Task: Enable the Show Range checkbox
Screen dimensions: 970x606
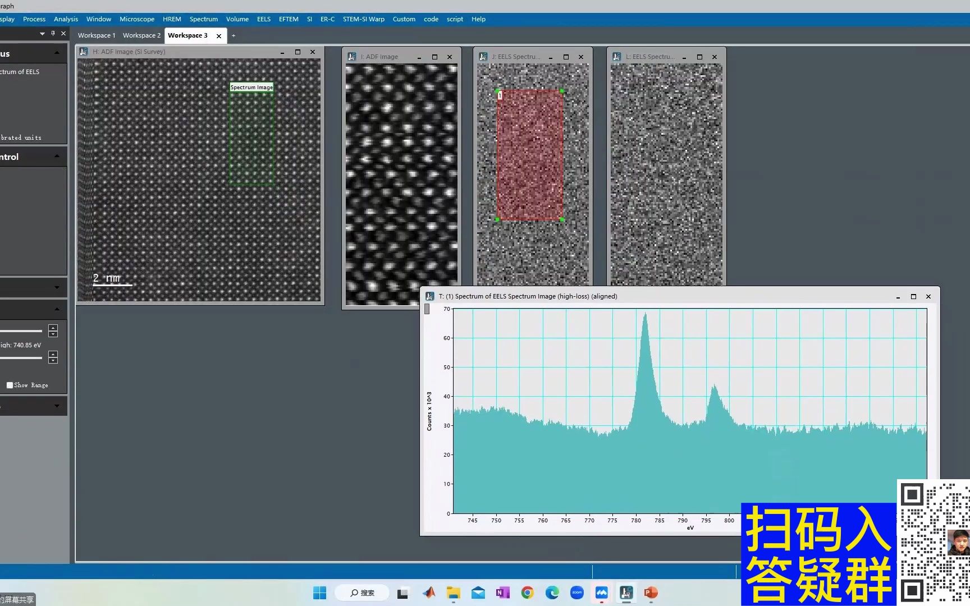Action: tap(10, 385)
